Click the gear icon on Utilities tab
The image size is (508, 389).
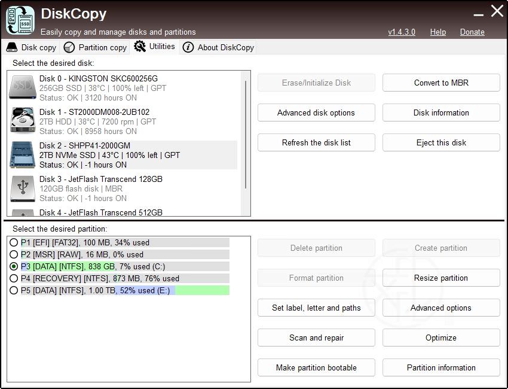coord(140,47)
